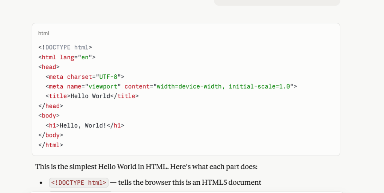Click the "simplest Hello World in HTML" paragraph
Image resolution: width=384 pixels, height=193 pixels.
[x=146, y=166]
